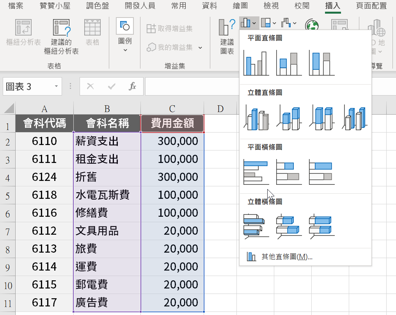
Task: Open the 檢視 ribbon tab
Action: pyautogui.click(x=271, y=5)
